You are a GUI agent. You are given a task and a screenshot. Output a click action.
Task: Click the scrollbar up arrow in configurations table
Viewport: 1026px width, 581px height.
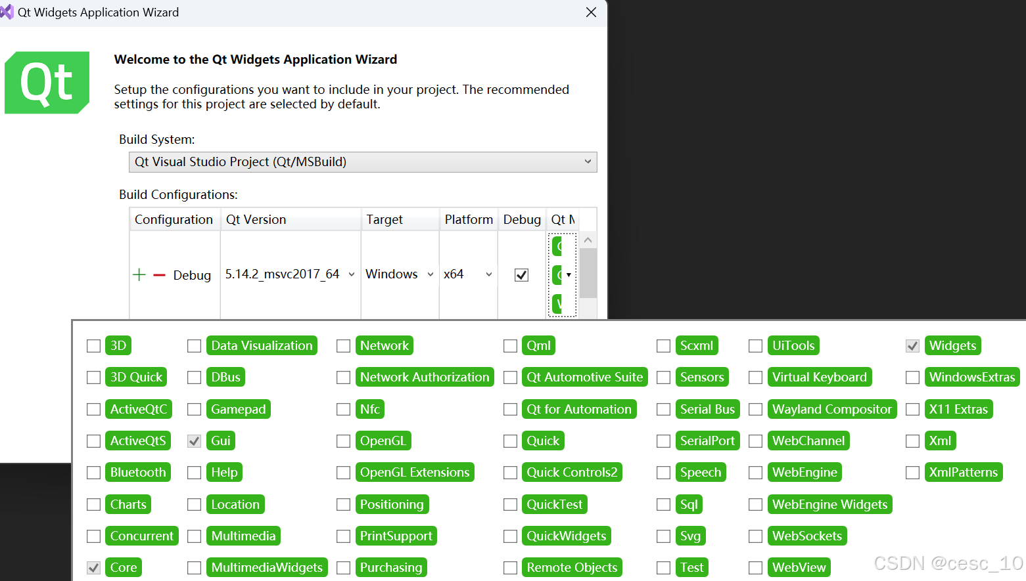(588, 240)
